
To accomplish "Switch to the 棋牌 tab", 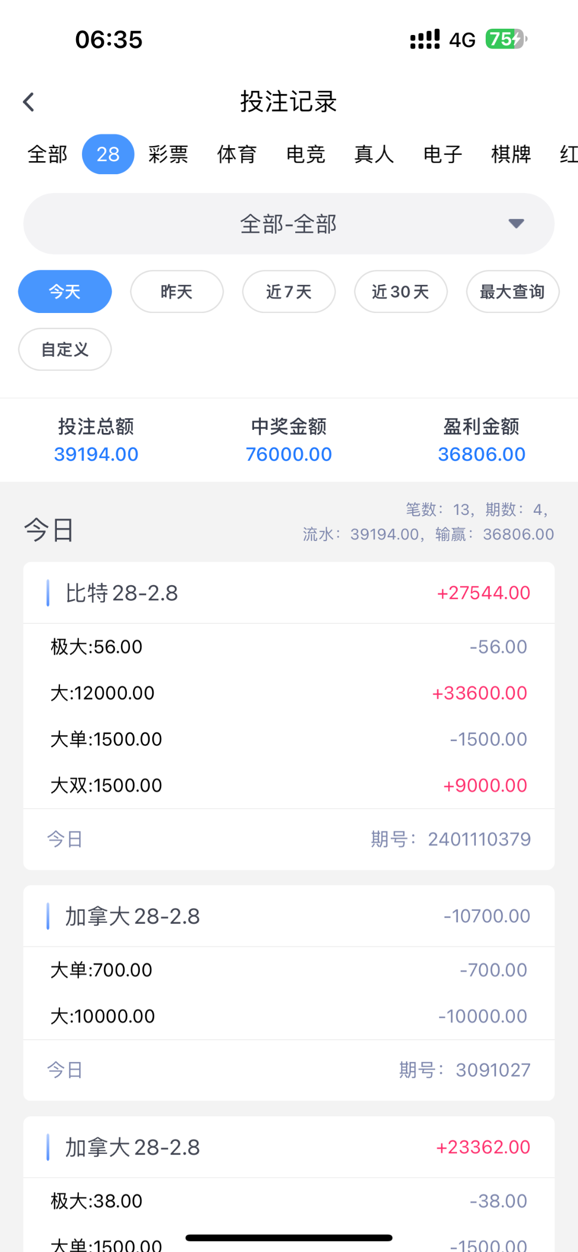I will pos(511,154).
